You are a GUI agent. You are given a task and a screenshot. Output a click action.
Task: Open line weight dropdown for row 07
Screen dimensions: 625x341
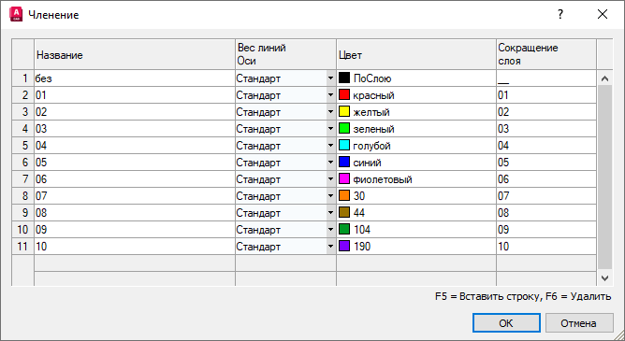(x=330, y=196)
